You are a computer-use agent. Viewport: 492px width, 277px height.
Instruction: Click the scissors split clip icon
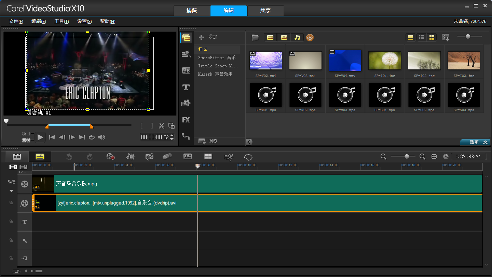[x=162, y=126]
